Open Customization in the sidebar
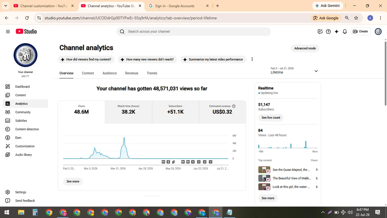The width and height of the screenshot is (387, 218). click(25, 146)
